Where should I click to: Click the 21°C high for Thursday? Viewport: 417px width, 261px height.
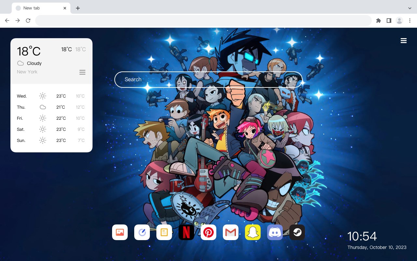[61, 107]
